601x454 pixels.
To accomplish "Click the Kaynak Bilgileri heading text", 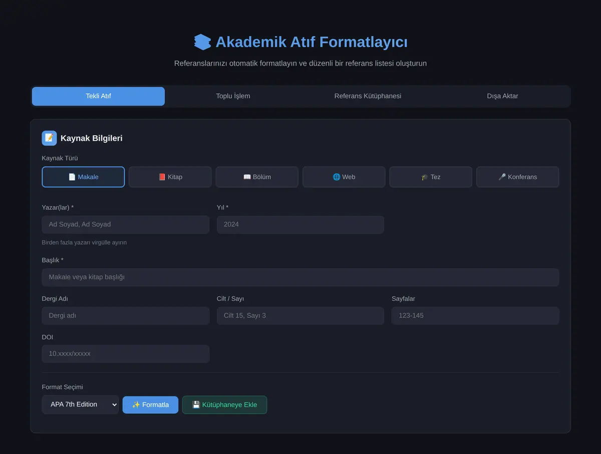I will point(92,138).
